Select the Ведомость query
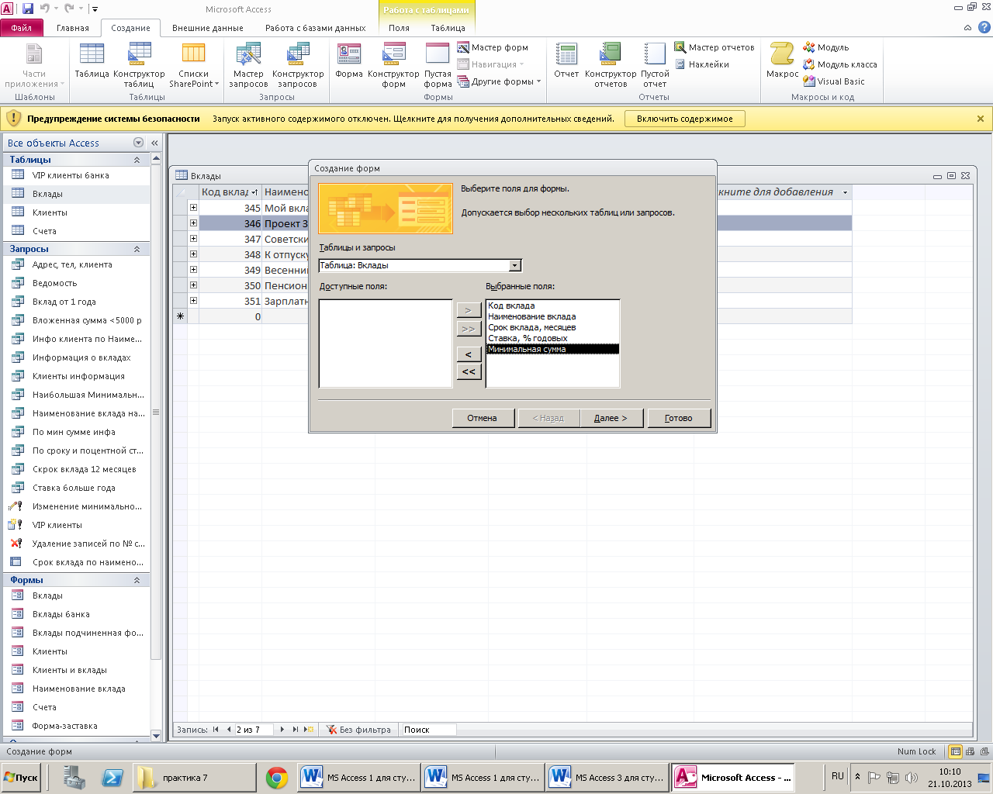The height and width of the screenshot is (794, 993). point(76,283)
